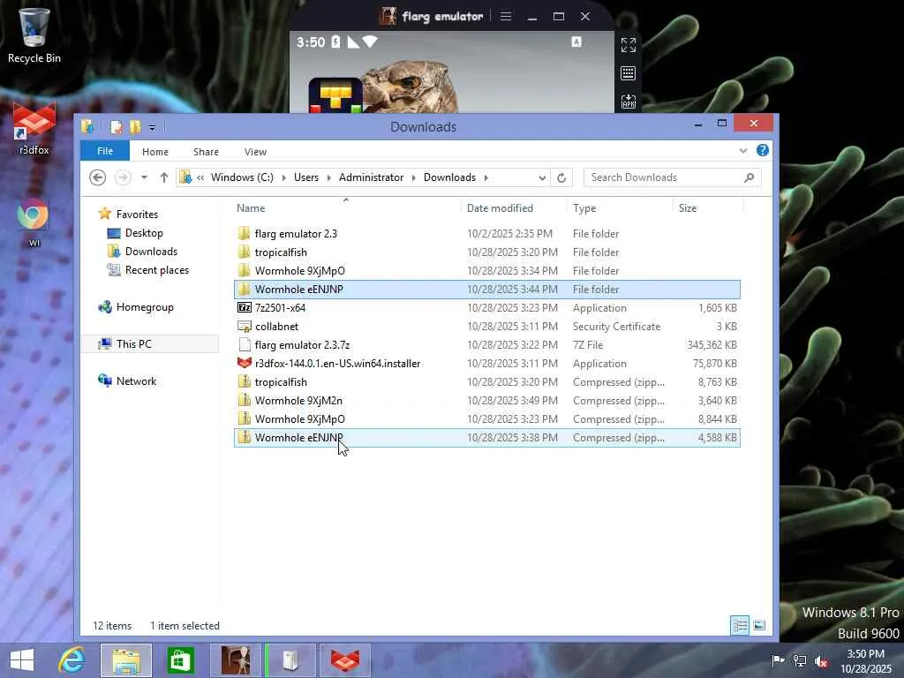The height and width of the screenshot is (678, 904).
Task: Open the Windows Start button
Action: pyautogui.click(x=22, y=660)
